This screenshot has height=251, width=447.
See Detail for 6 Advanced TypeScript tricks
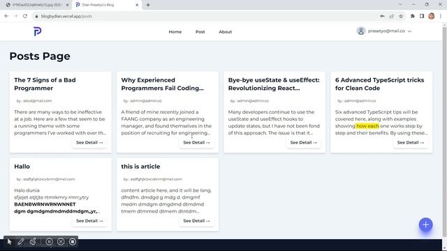tap(411, 142)
